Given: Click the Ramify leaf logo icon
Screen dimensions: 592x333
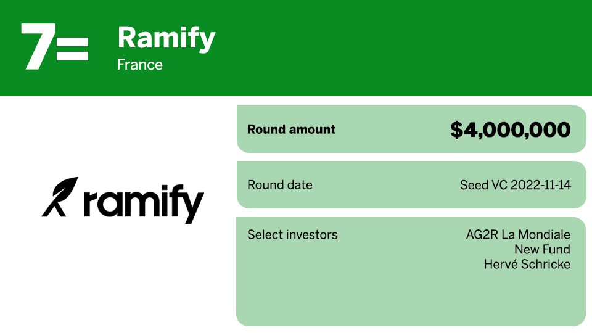Looking at the screenshot, I should pyautogui.click(x=60, y=196).
